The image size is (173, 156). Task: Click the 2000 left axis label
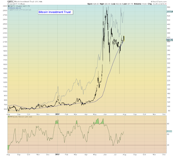[5, 46]
